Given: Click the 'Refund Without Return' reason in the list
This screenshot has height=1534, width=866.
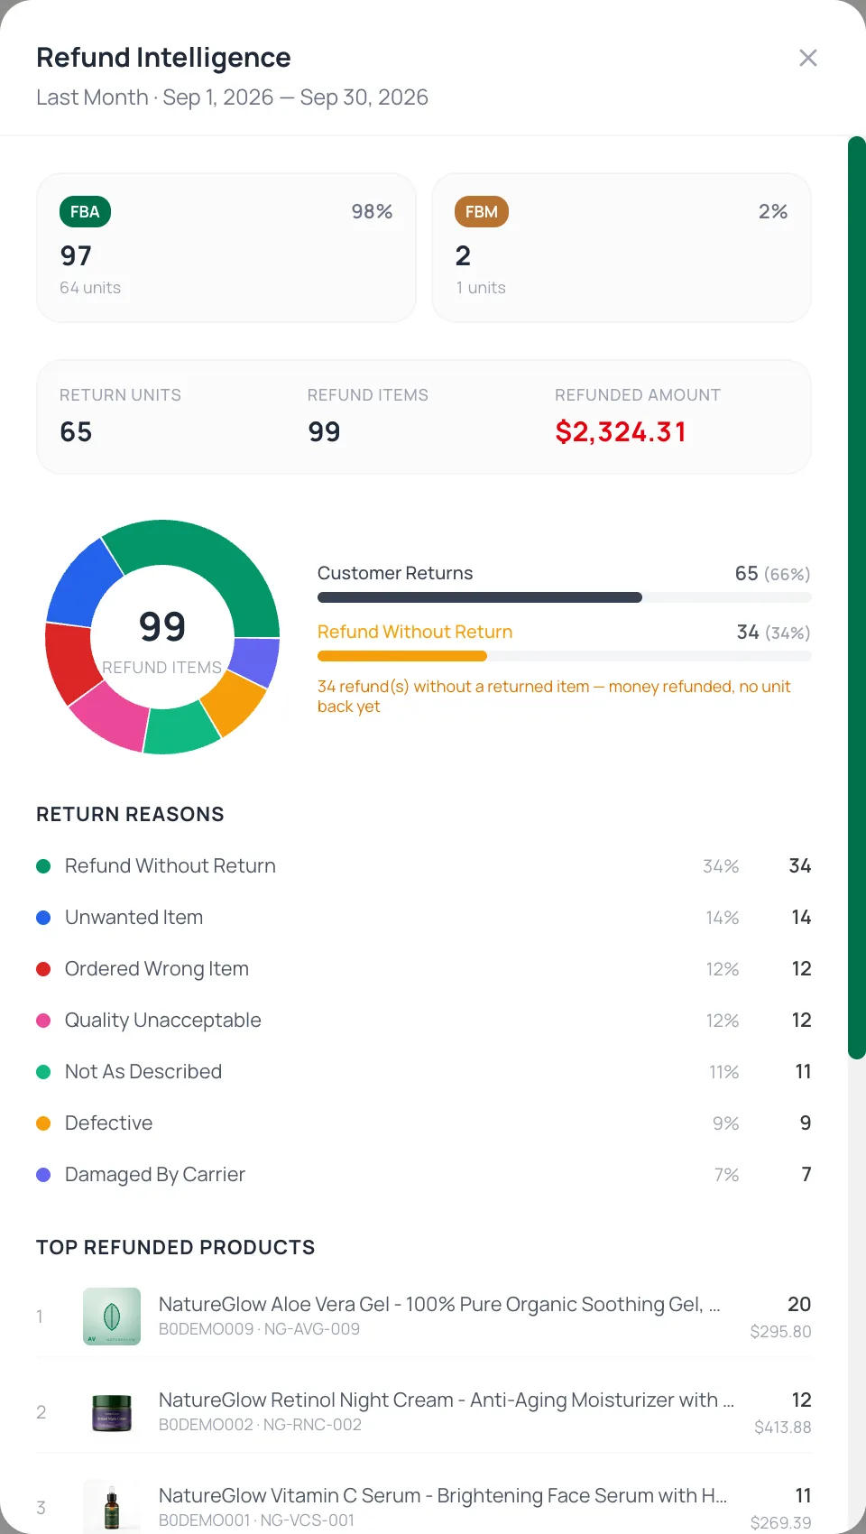Looking at the screenshot, I should tap(170, 866).
